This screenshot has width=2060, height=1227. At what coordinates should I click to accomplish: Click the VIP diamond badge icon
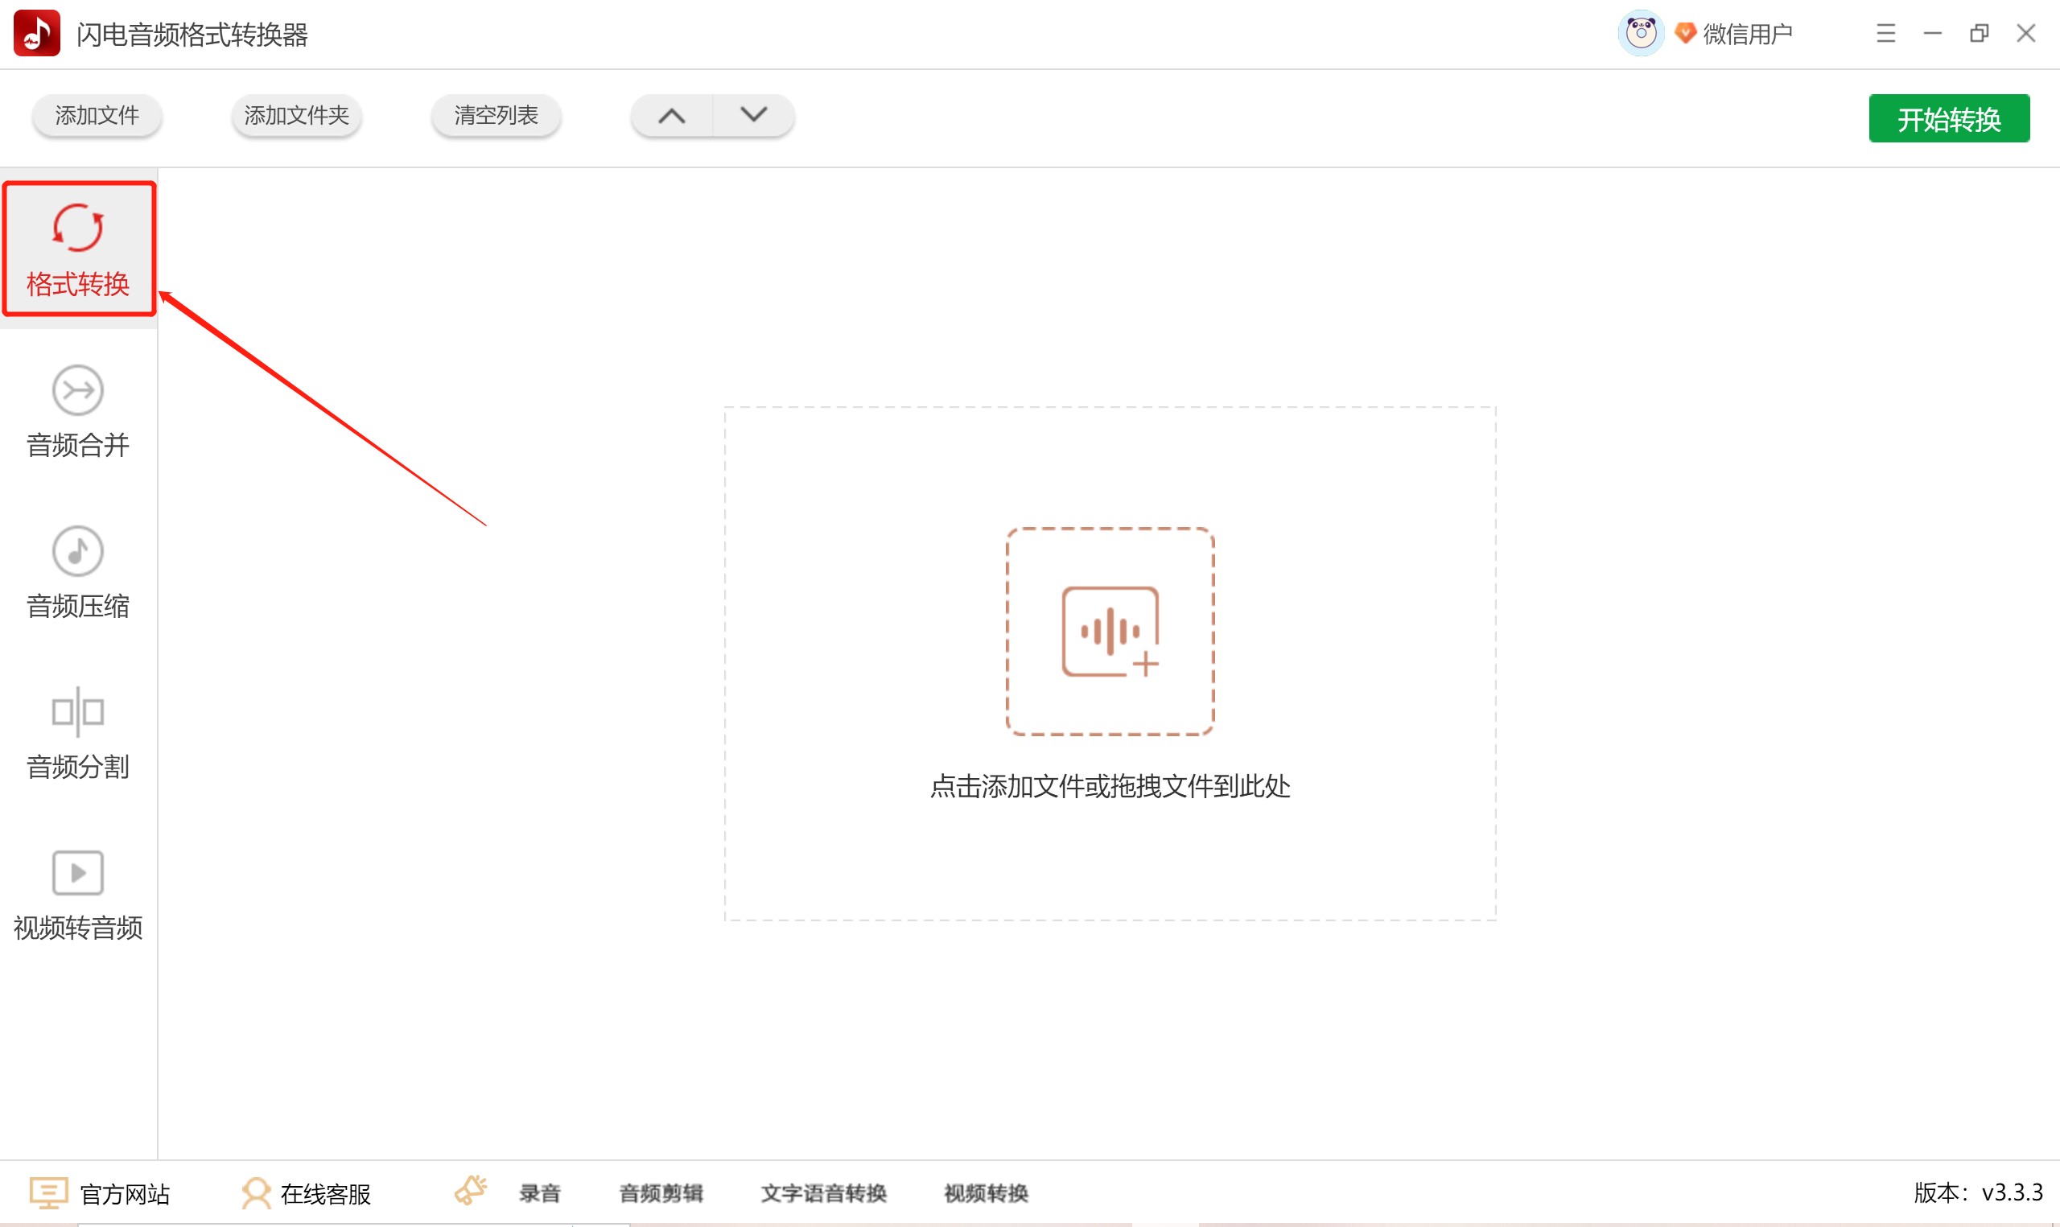[x=1685, y=33]
